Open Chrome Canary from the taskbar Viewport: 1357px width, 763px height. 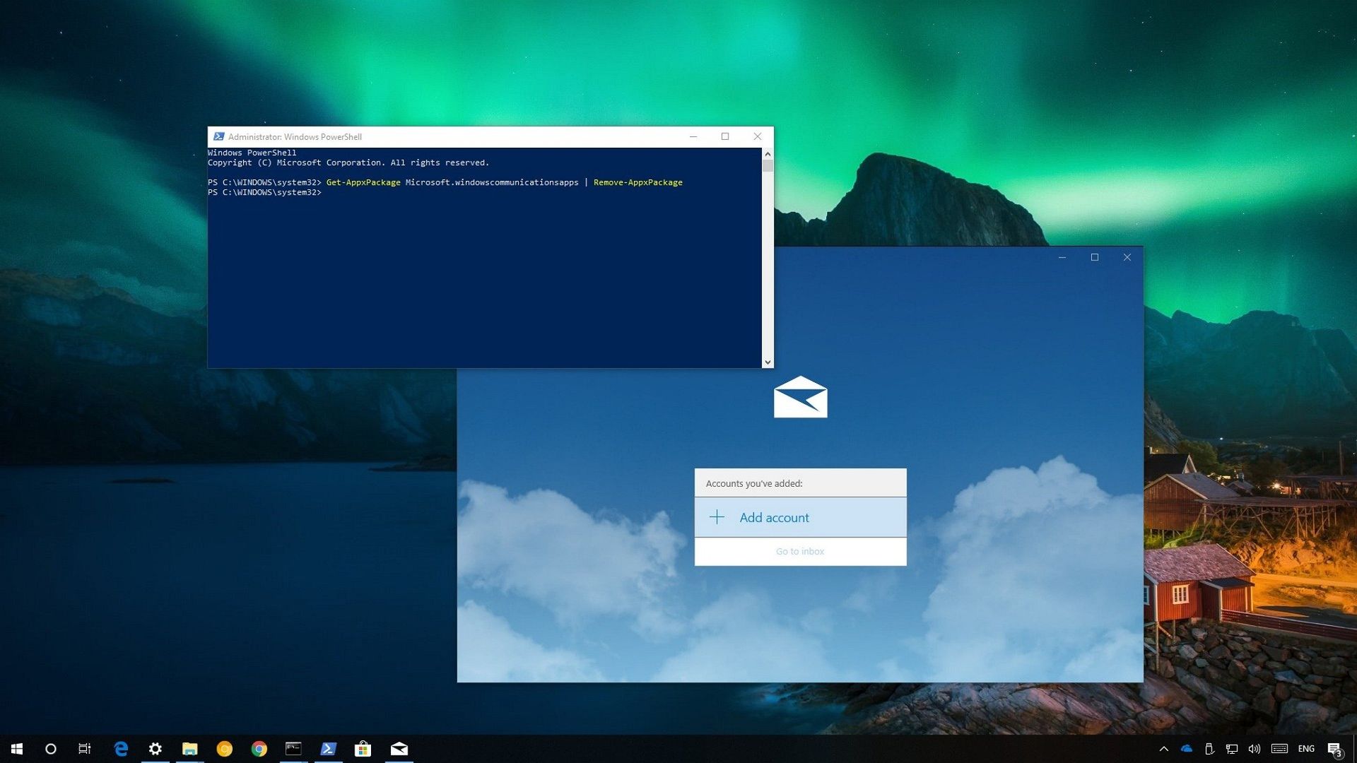pyautogui.click(x=224, y=748)
